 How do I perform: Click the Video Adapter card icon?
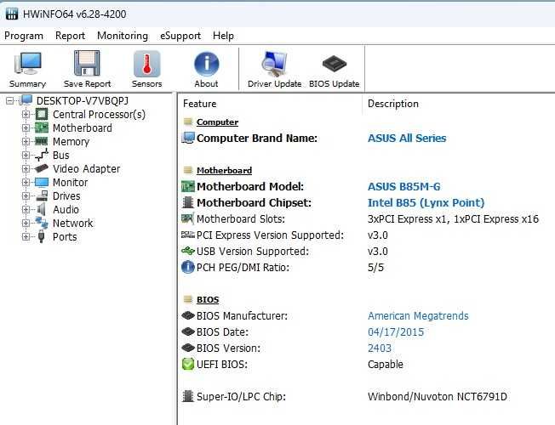pyautogui.click(x=42, y=168)
